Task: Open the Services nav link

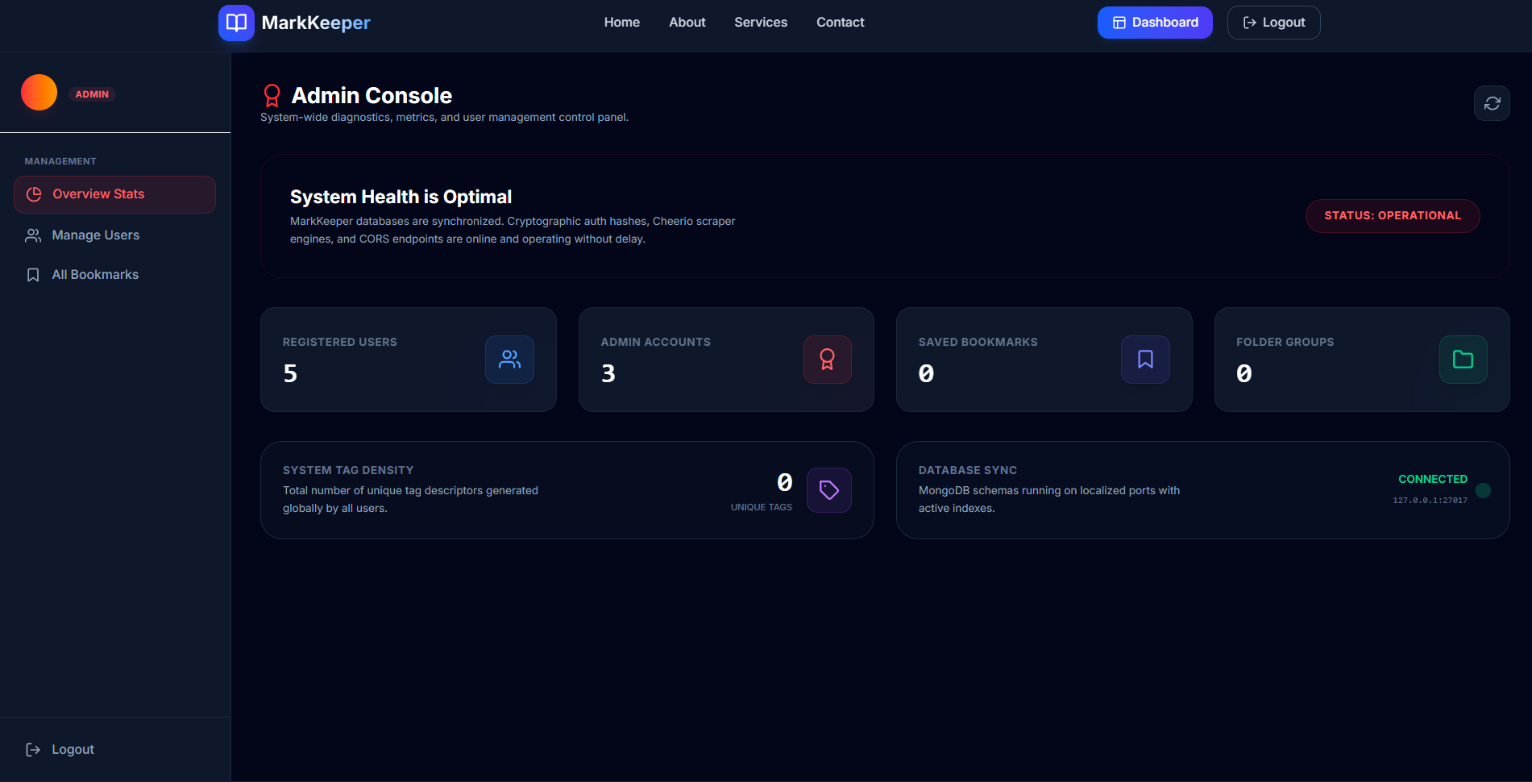Action: 761,23
